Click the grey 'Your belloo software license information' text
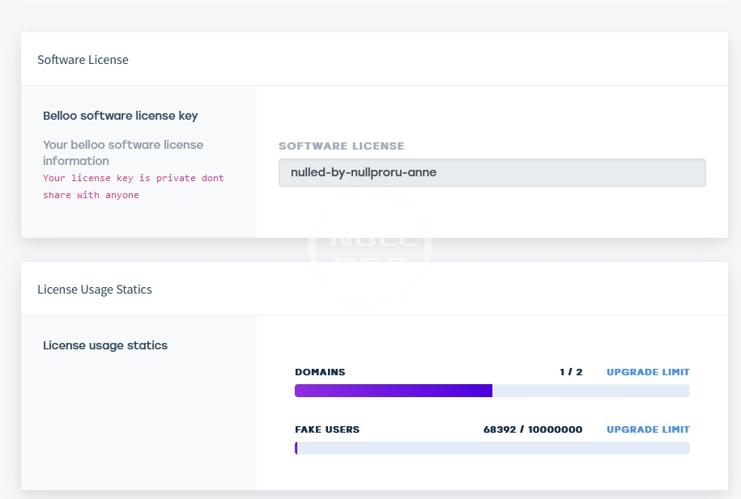The image size is (741, 499). 123,152
